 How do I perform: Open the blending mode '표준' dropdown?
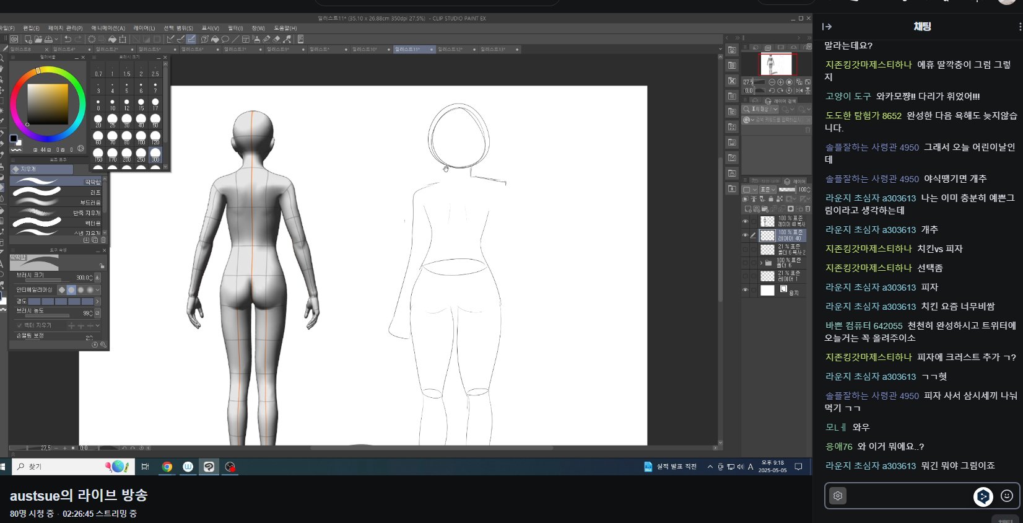768,190
